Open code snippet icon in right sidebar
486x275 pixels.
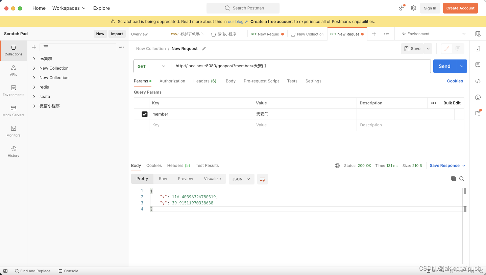point(478,81)
